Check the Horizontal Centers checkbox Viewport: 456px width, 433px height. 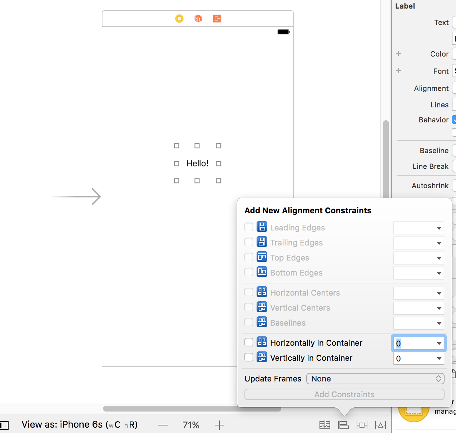(x=249, y=292)
